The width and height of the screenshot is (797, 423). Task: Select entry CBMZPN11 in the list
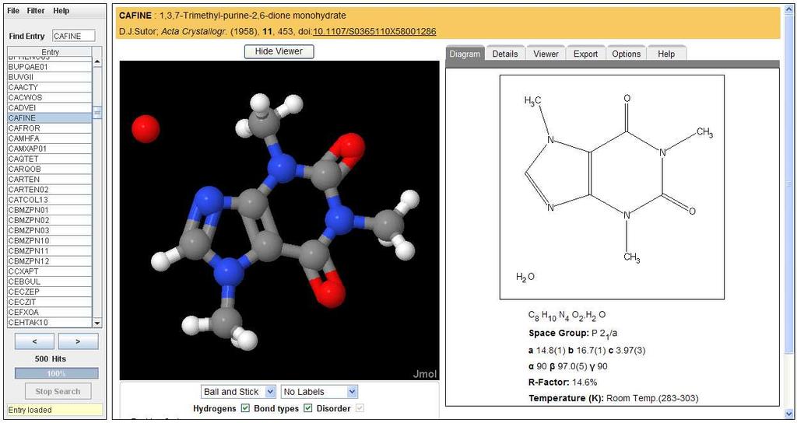(49, 251)
